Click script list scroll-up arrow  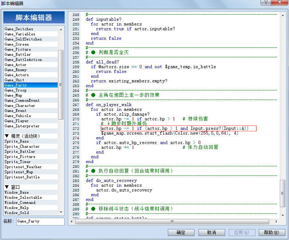pos(61,29)
